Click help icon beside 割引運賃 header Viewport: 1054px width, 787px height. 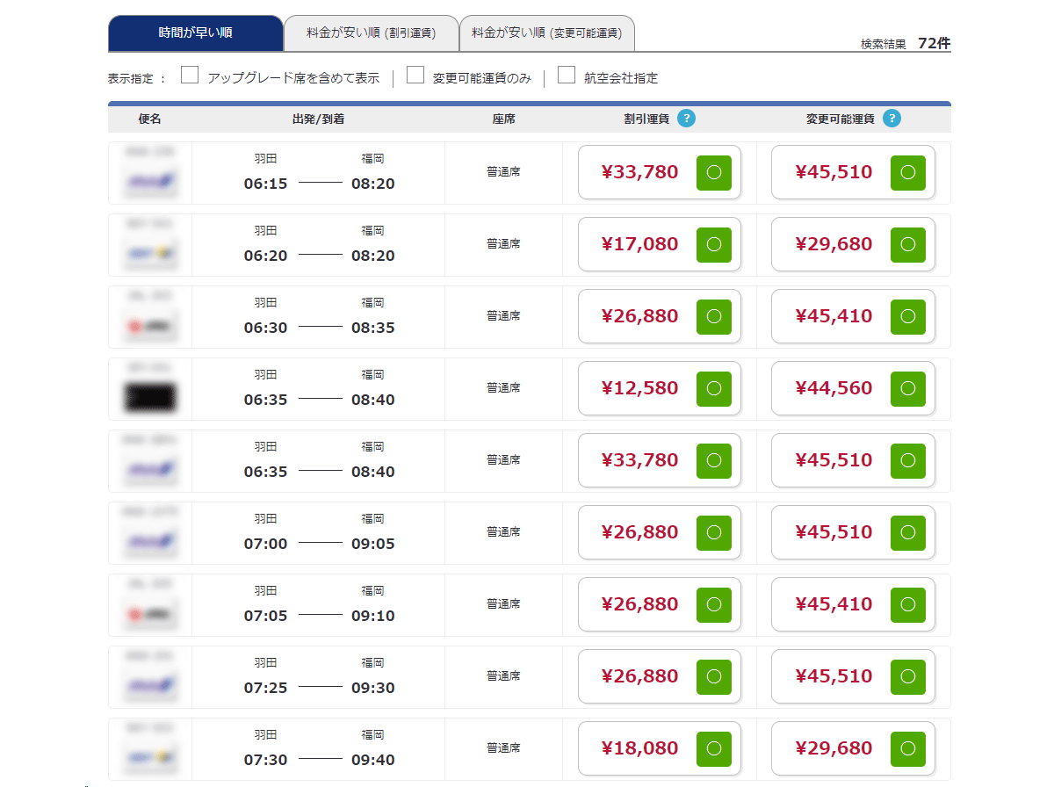[686, 119]
